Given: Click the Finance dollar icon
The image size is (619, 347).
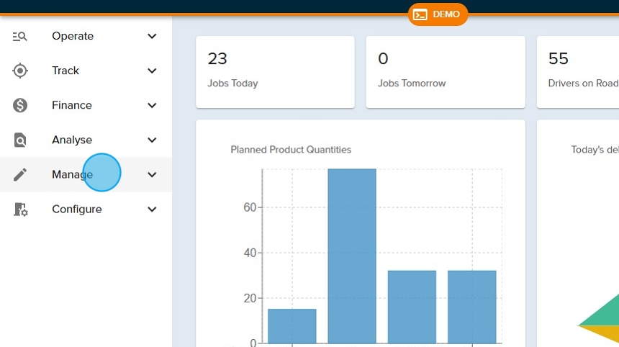Looking at the screenshot, I should click(20, 105).
